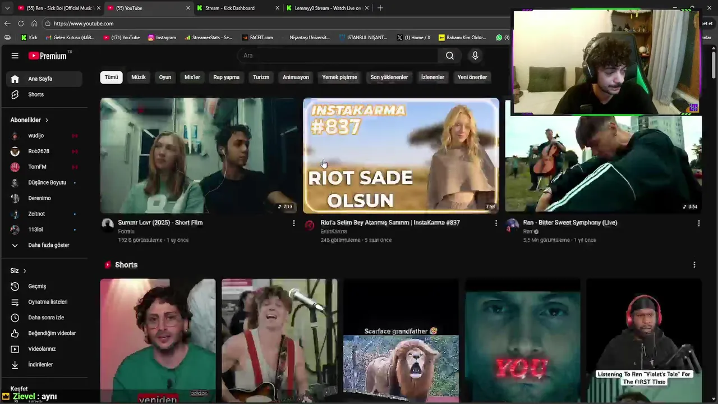718x404 pixels.
Task: Play the InstaKarma #837 video thumbnail
Action: (x=401, y=155)
